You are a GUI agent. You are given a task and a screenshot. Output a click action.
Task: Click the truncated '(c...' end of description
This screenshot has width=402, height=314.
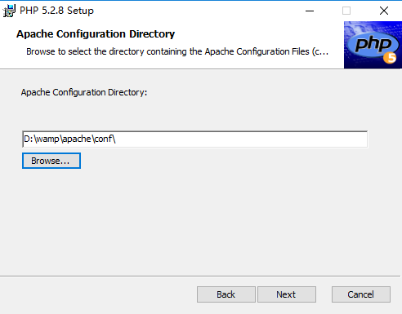pos(320,51)
